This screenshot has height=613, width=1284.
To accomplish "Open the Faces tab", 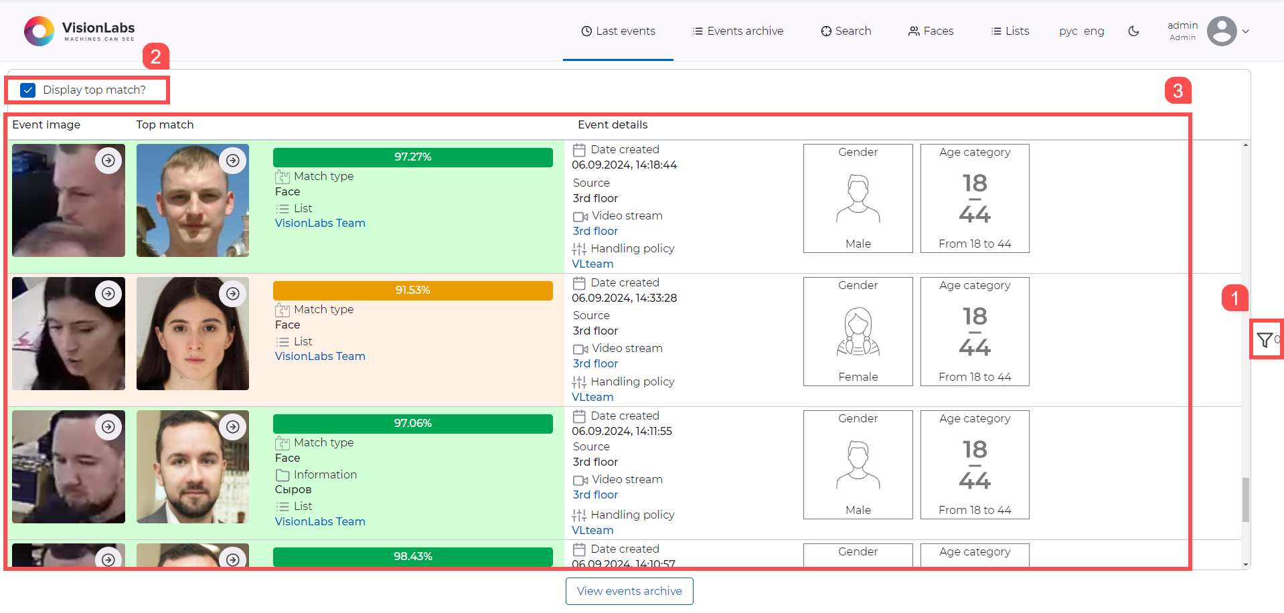I will [931, 31].
